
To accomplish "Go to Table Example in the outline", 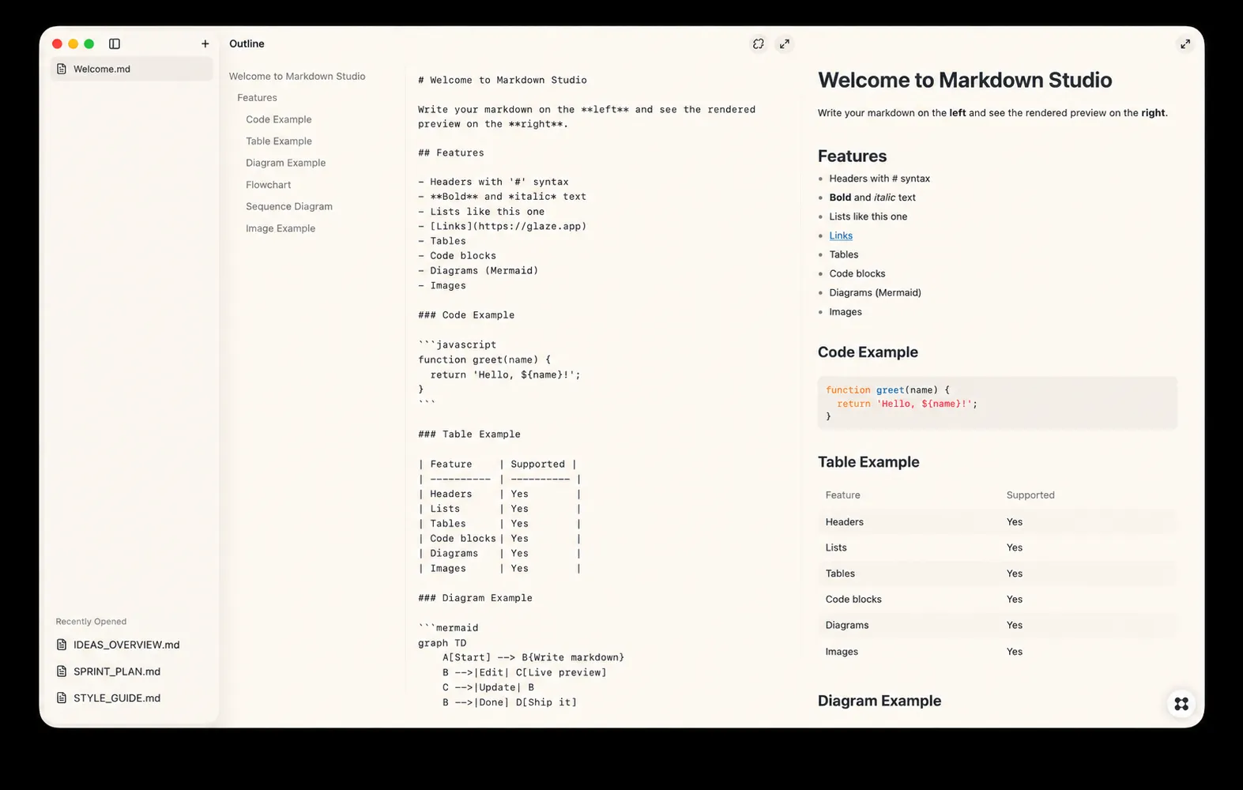I will [x=278, y=141].
